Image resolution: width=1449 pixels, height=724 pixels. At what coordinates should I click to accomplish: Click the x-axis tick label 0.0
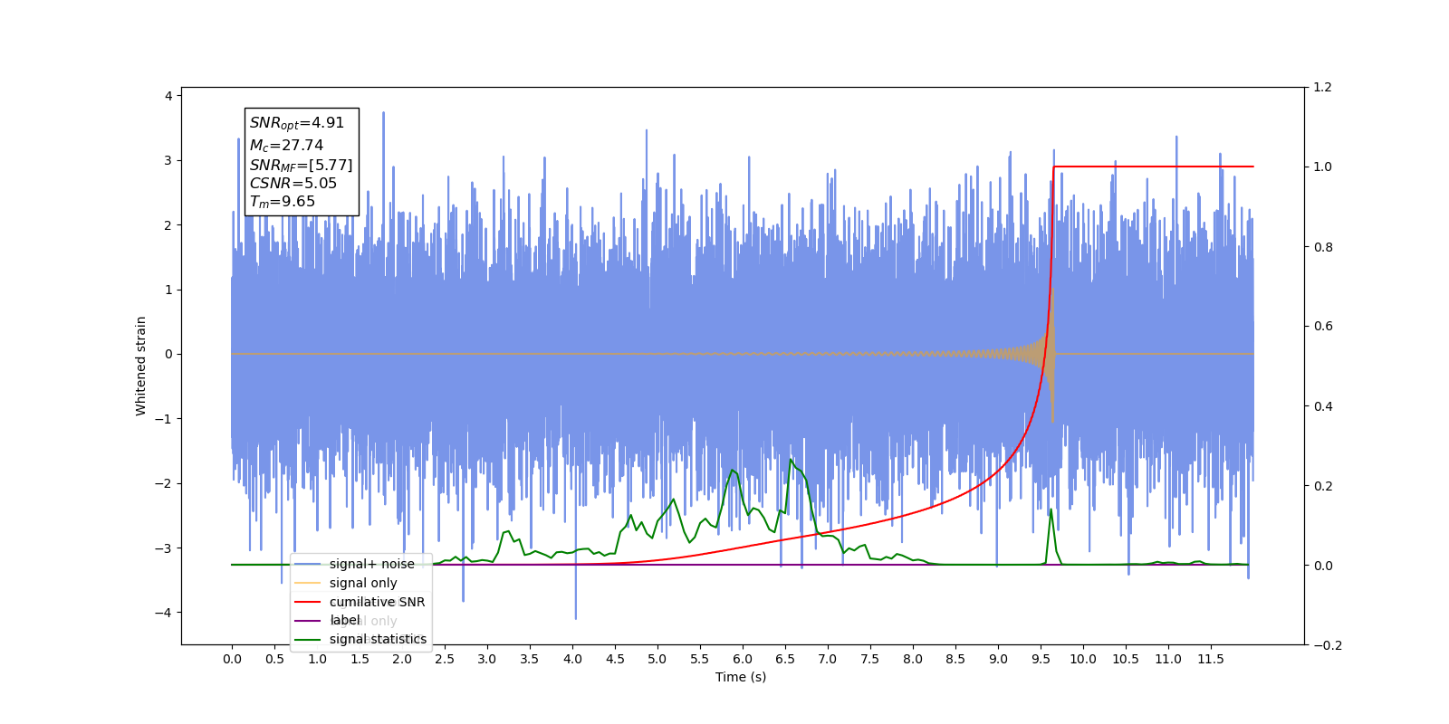tap(232, 659)
